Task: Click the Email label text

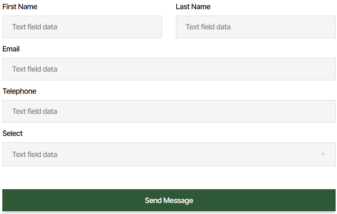Action: point(11,49)
